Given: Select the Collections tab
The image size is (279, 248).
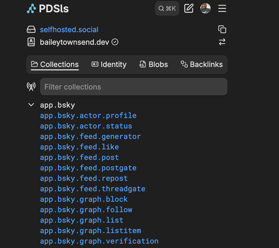Looking at the screenshot, I should (x=55, y=64).
